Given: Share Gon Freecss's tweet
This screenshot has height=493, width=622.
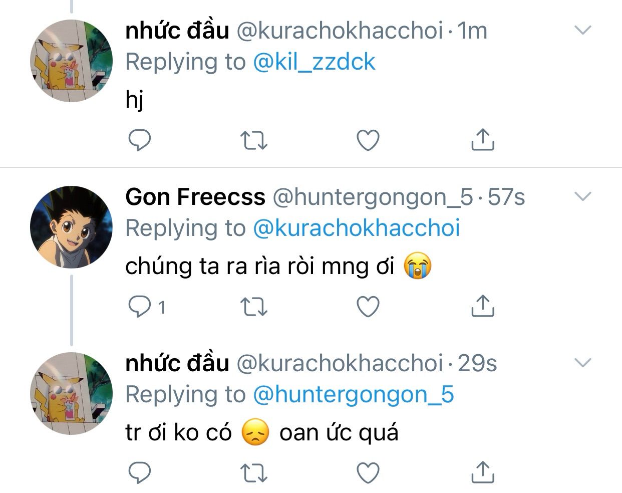Looking at the screenshot, I should coord(483,306).
